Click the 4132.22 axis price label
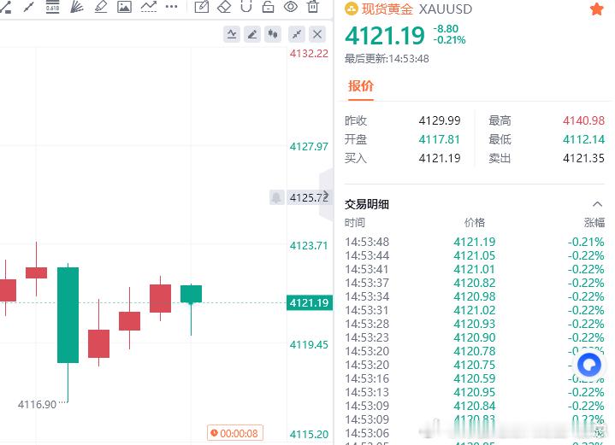 (309, 53)
